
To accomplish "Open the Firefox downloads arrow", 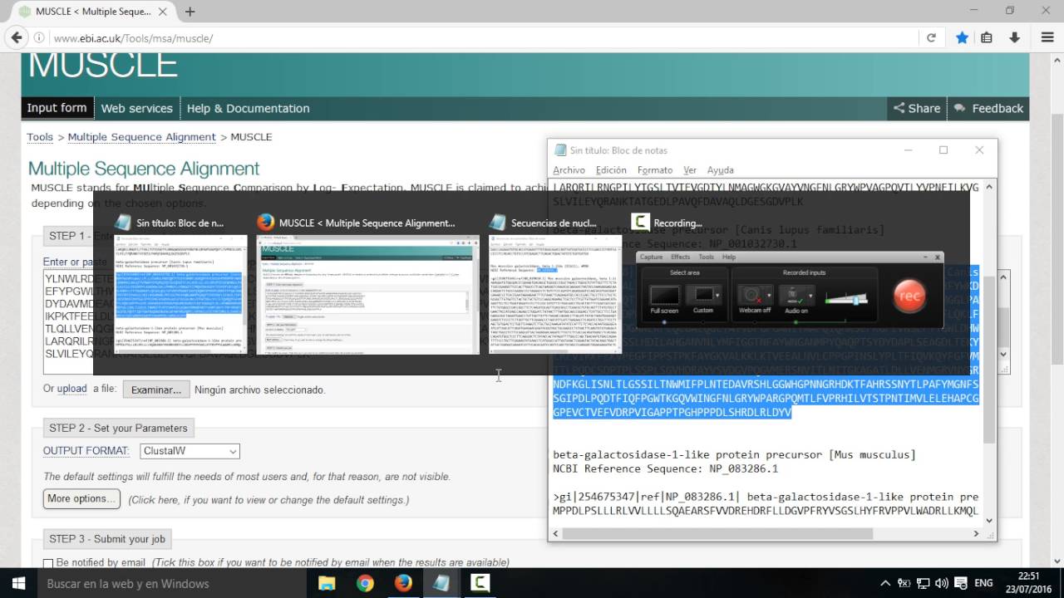I will pyautogui.click(x=1015, y=38).
